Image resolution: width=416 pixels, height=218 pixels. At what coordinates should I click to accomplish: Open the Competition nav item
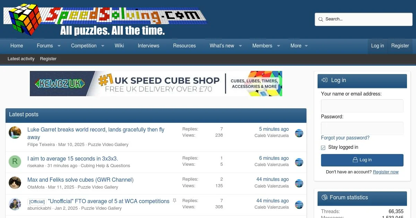coord(84,46)
